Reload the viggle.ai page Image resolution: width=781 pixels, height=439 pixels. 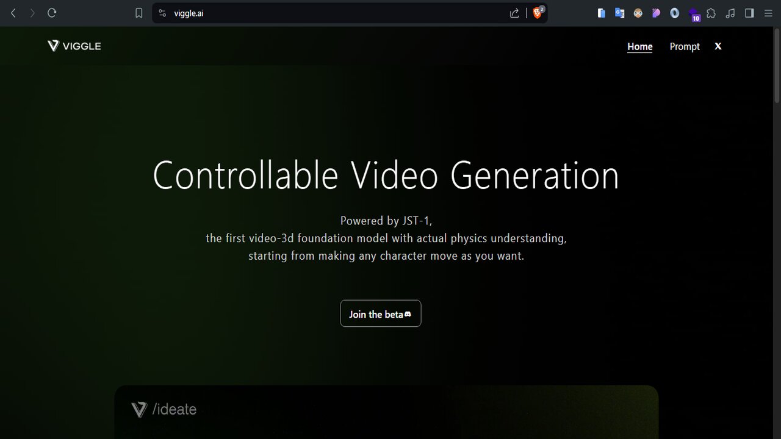coord(52,13)
